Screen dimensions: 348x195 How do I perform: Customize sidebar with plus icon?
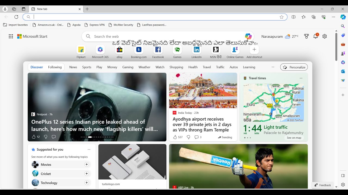[x=343, y=95]
